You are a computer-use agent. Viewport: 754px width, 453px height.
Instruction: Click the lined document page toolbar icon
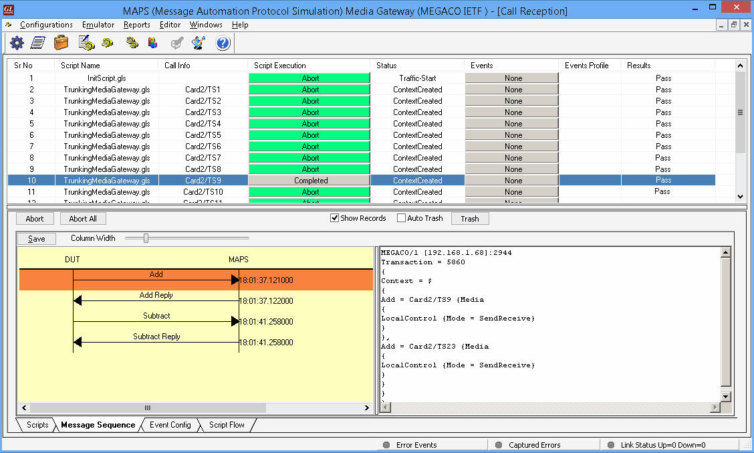38,43
